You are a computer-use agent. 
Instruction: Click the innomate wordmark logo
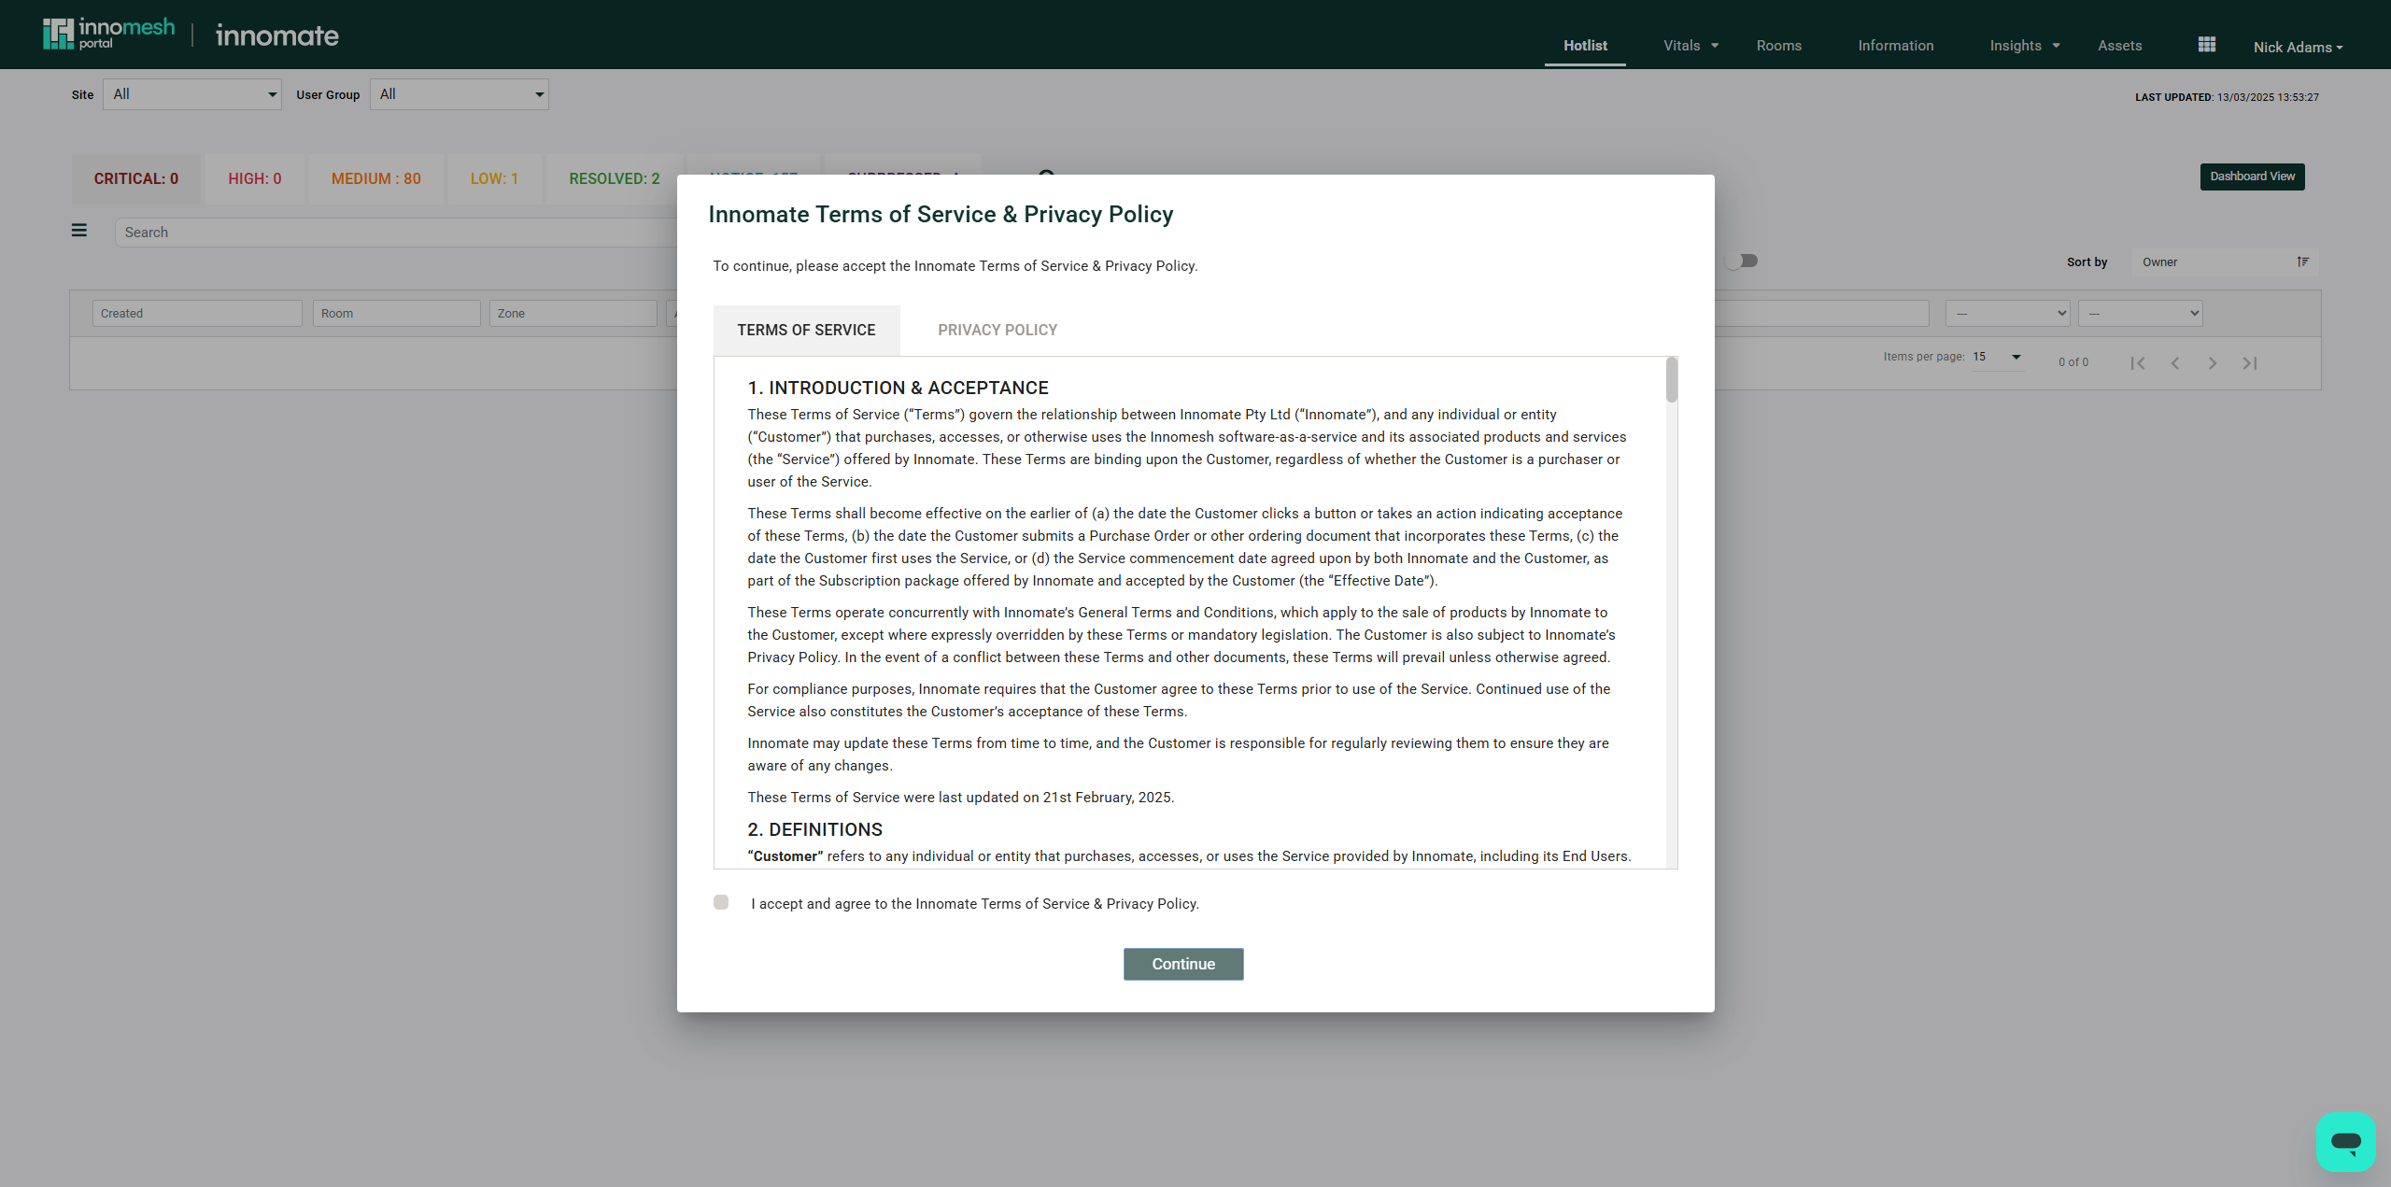click(277, 35)
